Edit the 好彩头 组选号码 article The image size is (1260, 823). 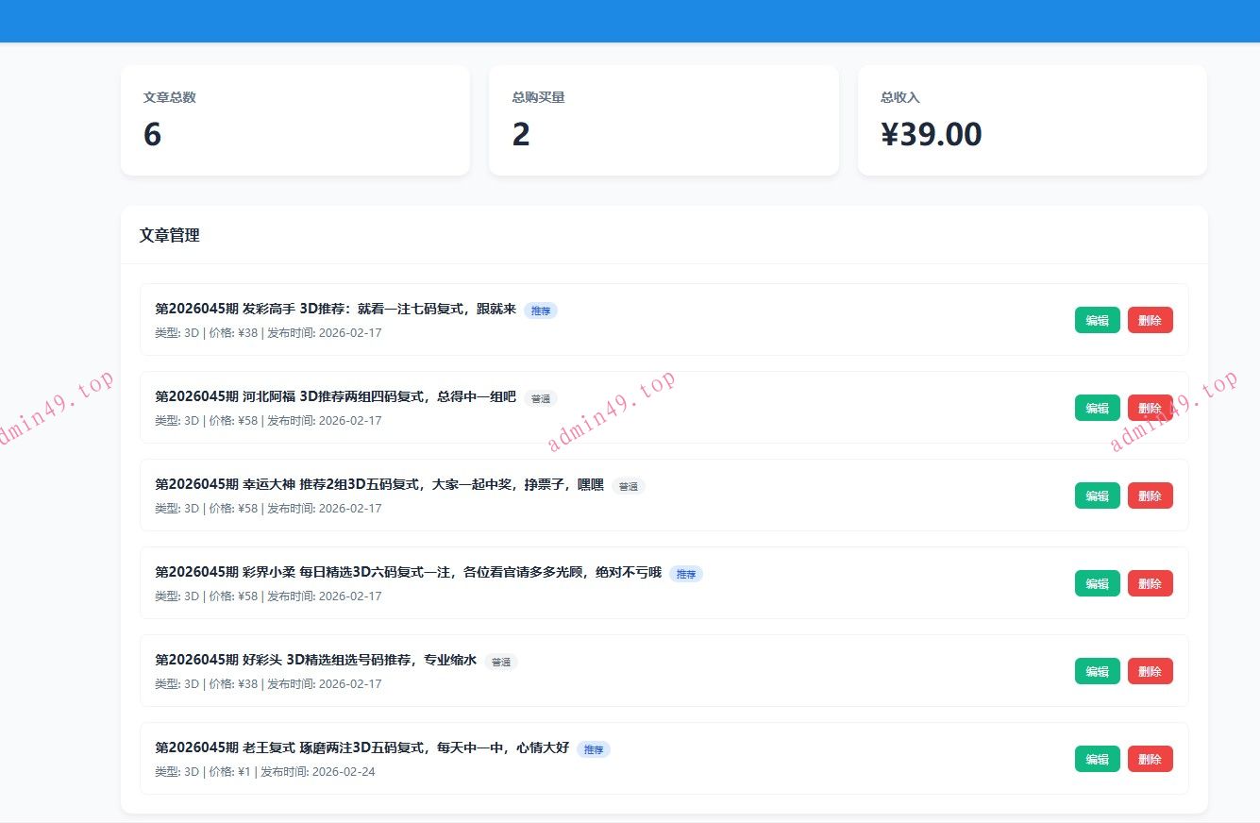pos(1097,671)
